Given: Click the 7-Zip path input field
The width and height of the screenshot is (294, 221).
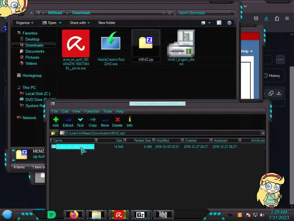Looking at the screenshot, I should (160, 133).
